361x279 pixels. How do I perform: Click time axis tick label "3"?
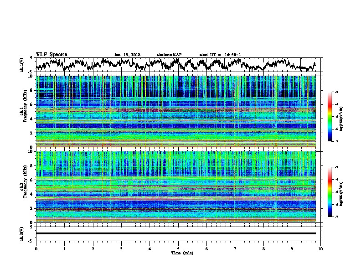pyautogui.click(x=121, y=248)
